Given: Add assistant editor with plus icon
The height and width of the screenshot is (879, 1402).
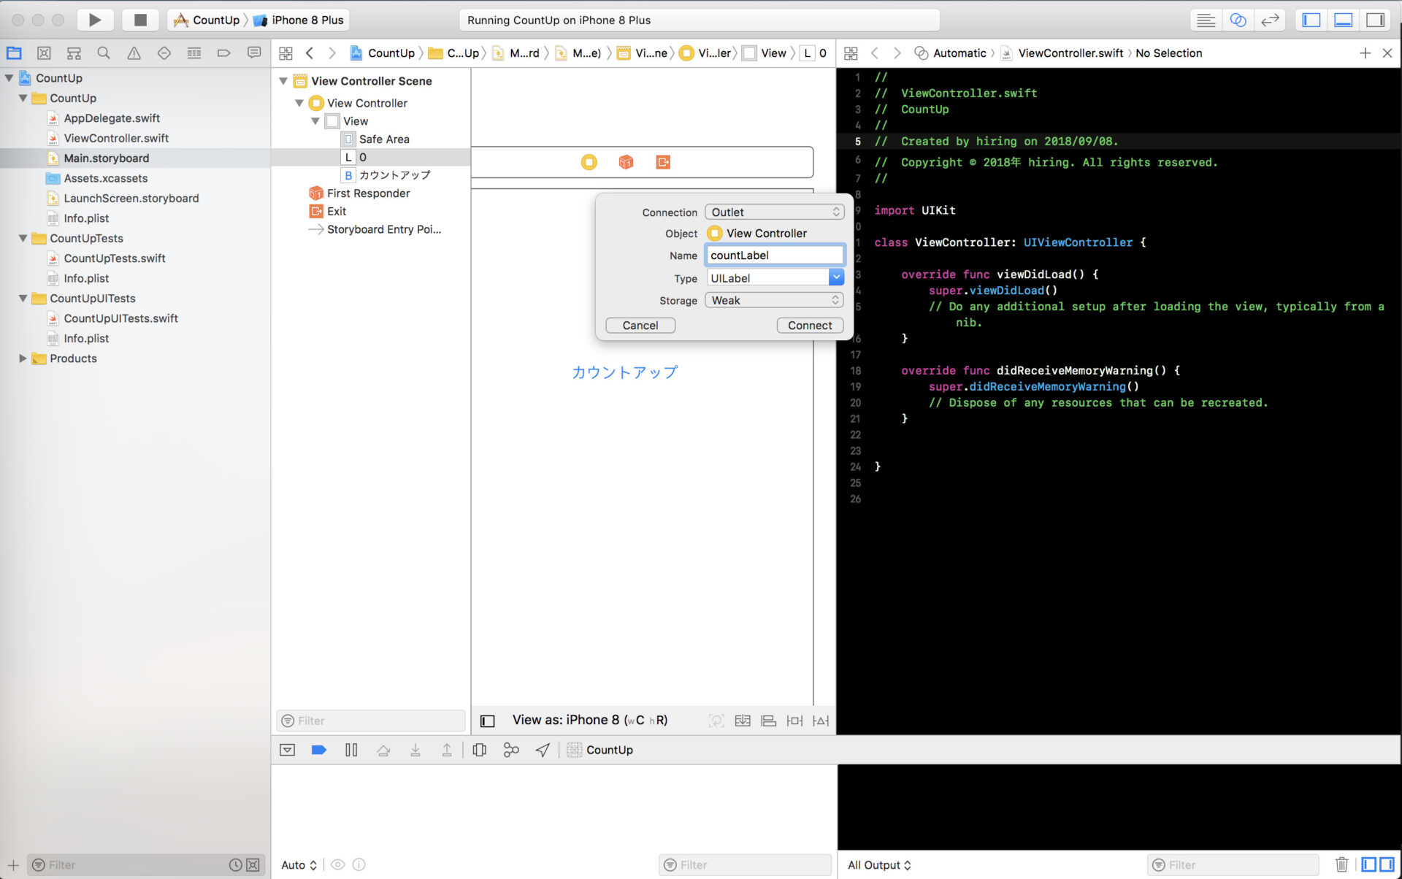Looking at the screenshot, I should point(1365,53).
